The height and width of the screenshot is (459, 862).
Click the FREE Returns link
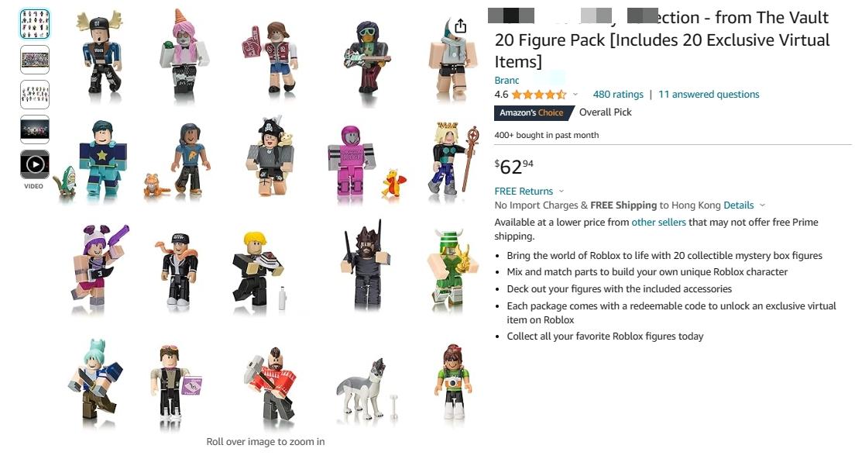click(524, 192)
